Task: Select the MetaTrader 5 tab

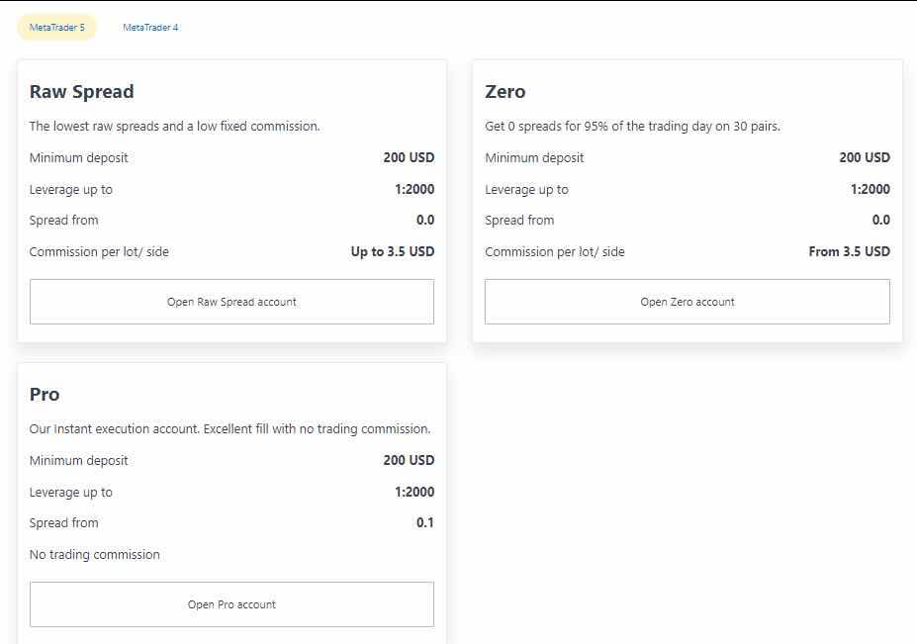Action: [x=56, y=27]
